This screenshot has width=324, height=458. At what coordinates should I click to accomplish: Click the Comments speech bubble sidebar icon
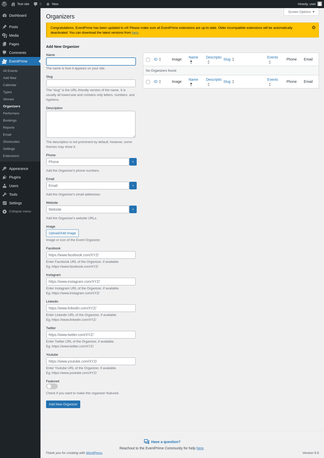click(x=5, y=53)
